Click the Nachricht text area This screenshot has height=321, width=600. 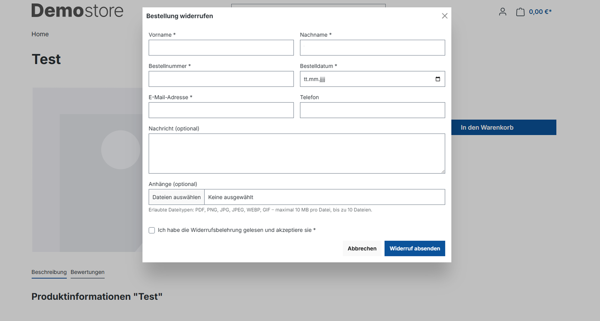(297, 154)
